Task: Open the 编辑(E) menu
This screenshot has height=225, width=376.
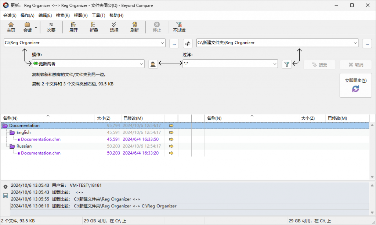Action: tap(45, 15)
